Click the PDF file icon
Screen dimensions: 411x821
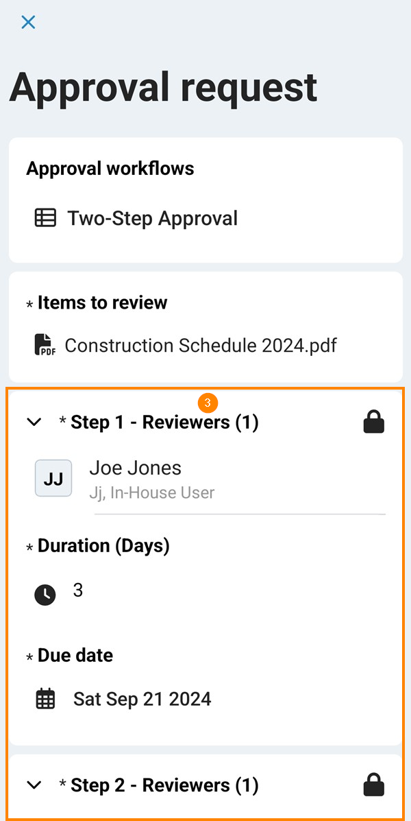(x=45, y=344)
